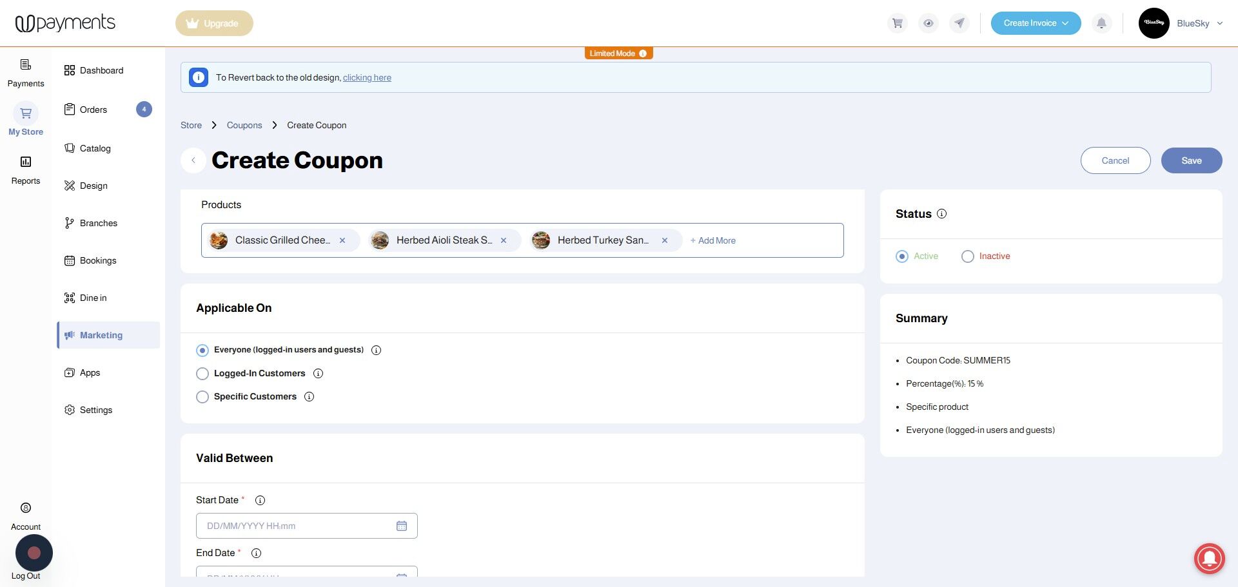Follow the 'clicking here' revert link
Image resolution: width=1238 pixels, height=587 pixels.
tap(367, 77)
